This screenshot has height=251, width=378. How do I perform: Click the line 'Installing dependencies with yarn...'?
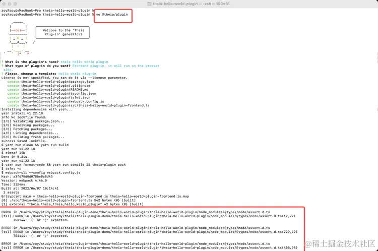pyautogui.click(x=37, y=109)
